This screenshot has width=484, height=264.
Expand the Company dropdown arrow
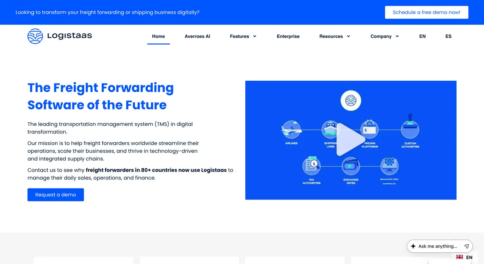click(397, 36)
